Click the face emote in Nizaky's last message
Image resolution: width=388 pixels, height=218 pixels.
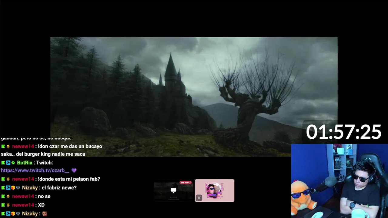[45, 214]
